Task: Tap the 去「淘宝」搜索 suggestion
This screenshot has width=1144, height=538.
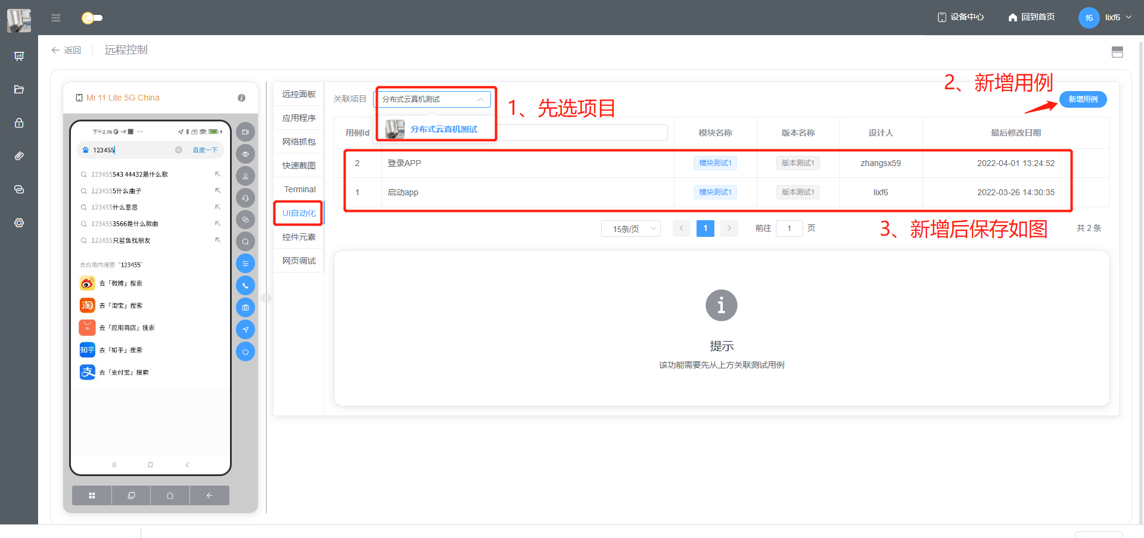Action: (x=151, y=305)
